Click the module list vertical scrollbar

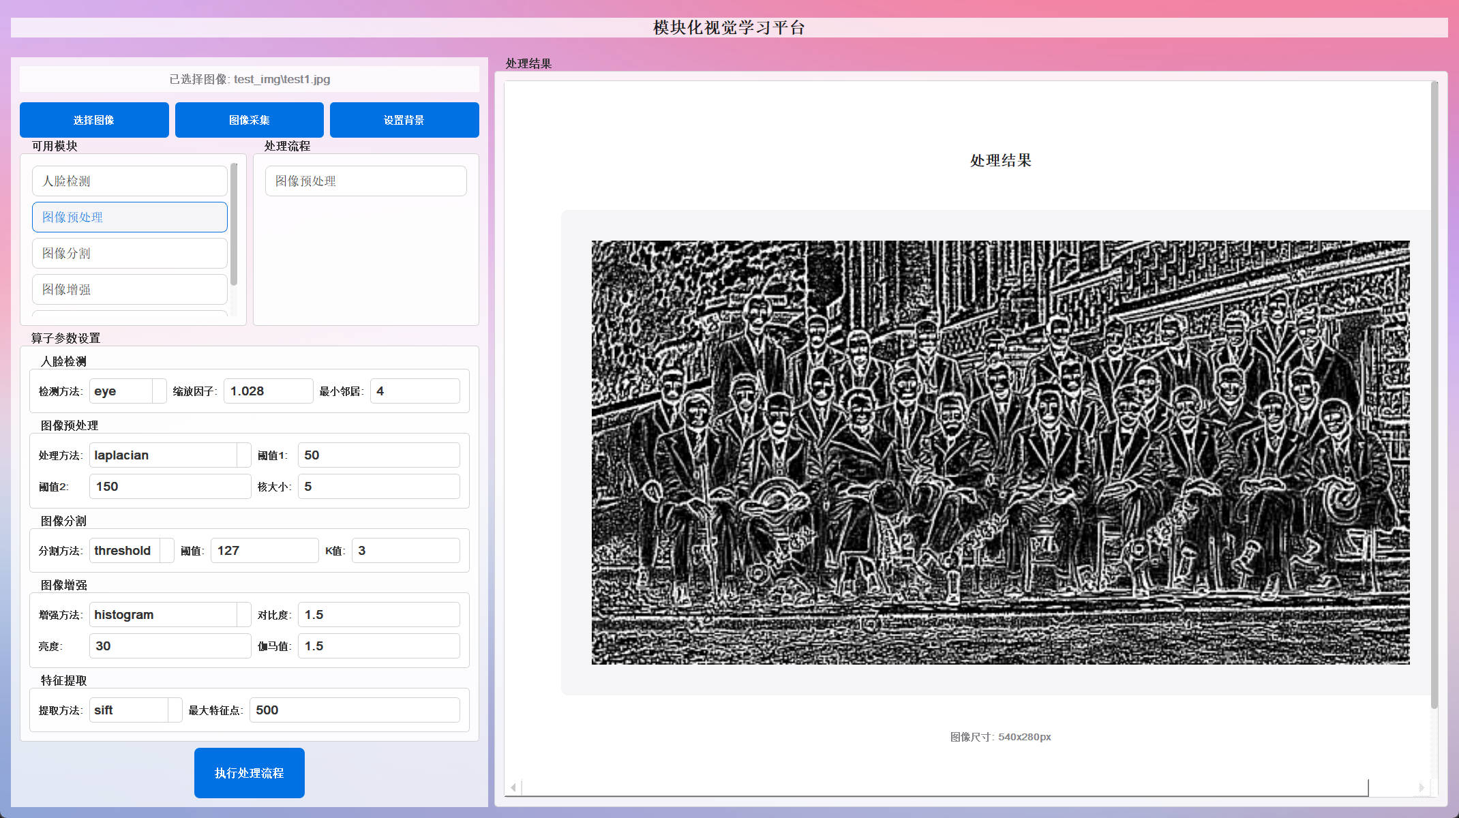pos(234,225)
